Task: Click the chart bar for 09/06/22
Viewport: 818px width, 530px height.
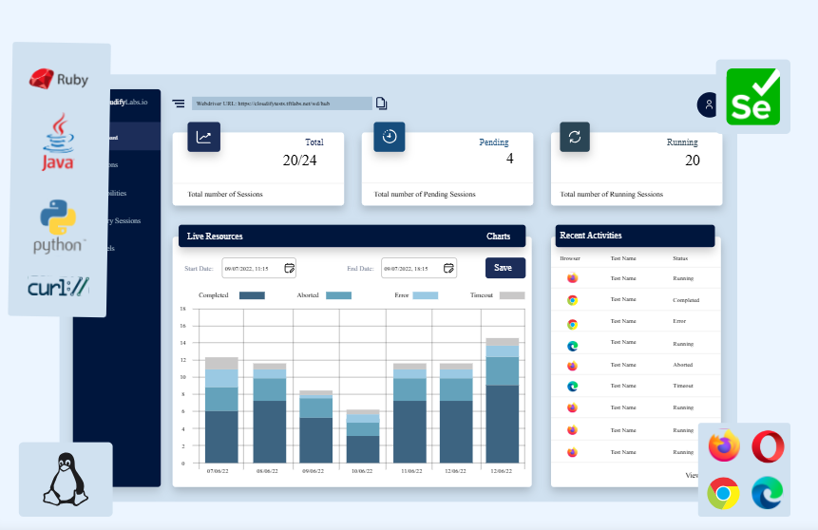Action: pyautogui.click(x=316, y=426)
